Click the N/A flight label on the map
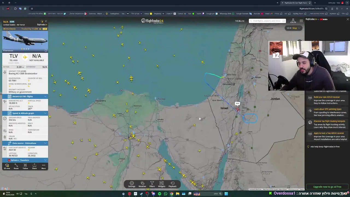350x197 pixels. coord(237,103)
